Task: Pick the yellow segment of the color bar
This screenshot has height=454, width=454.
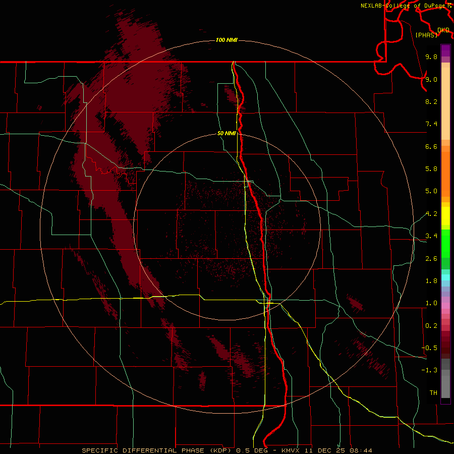Action: click(x=445, y=216)
